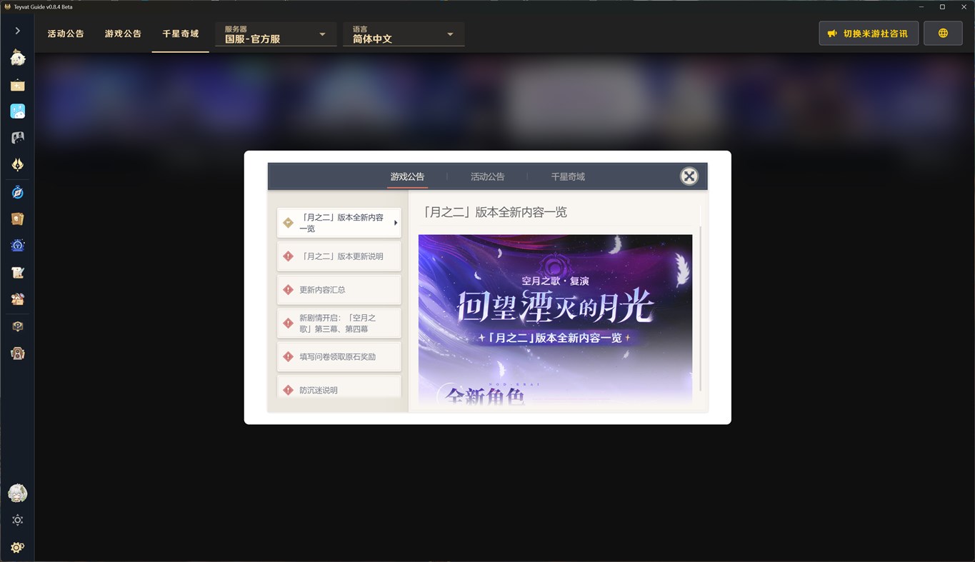Open the scroll handbook icon in the sidebar
This screenshot has width=975, height=562.
(x=17, y=219)
